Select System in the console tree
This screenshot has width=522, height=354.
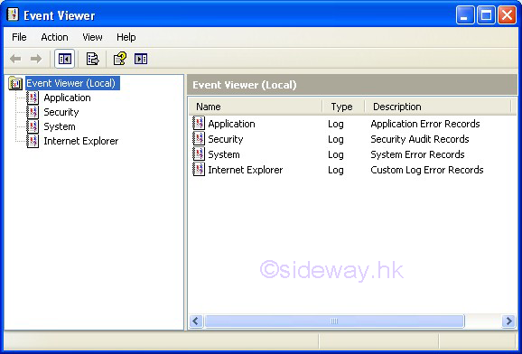click(60, 127)
